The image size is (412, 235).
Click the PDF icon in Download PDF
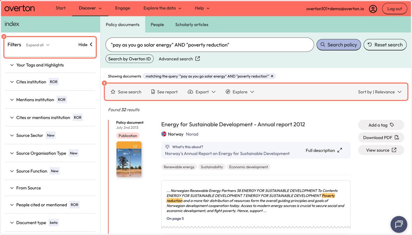(x=397, y=137)
